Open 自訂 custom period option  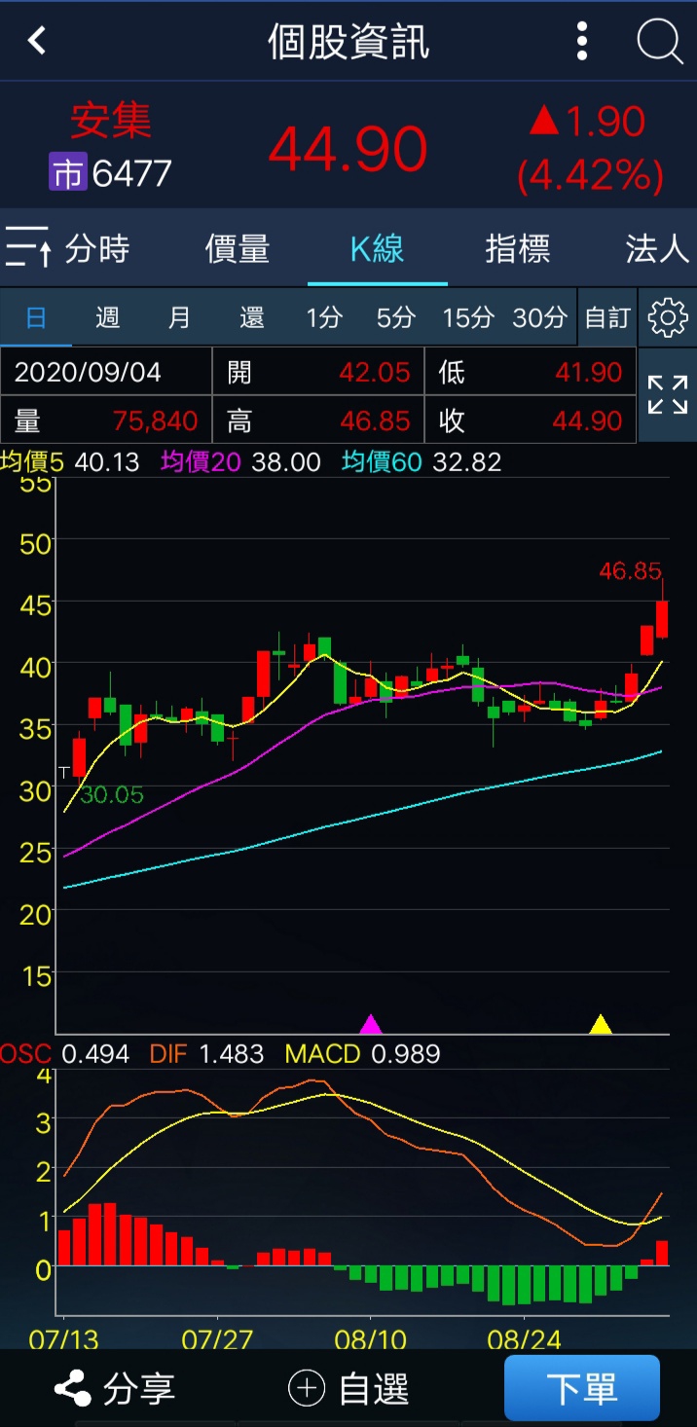[606, 317]
